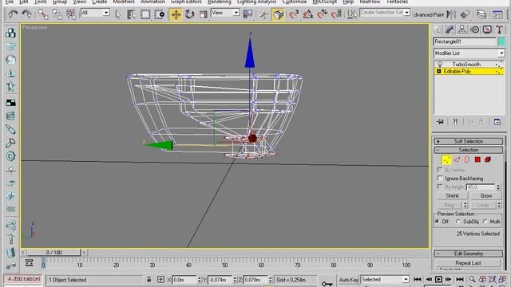Select Edge sub-object level icon
The height and width of the screenshot is (287, 511).
[x=457, y=159]
